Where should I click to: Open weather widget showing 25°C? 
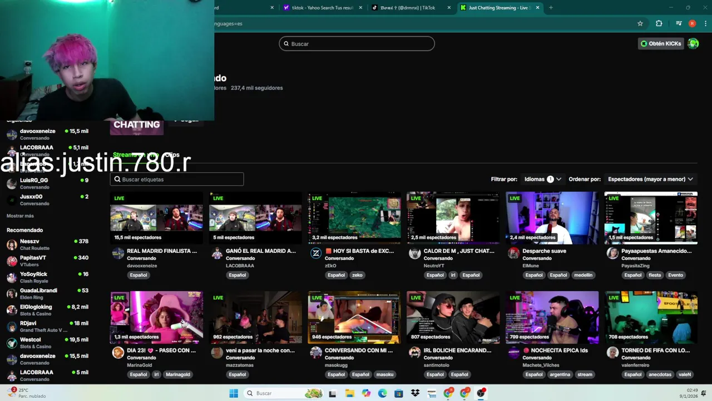coord(28,393)
